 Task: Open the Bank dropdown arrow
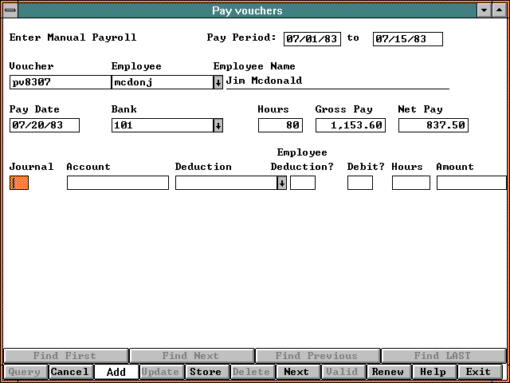click(x=218, y=125)
